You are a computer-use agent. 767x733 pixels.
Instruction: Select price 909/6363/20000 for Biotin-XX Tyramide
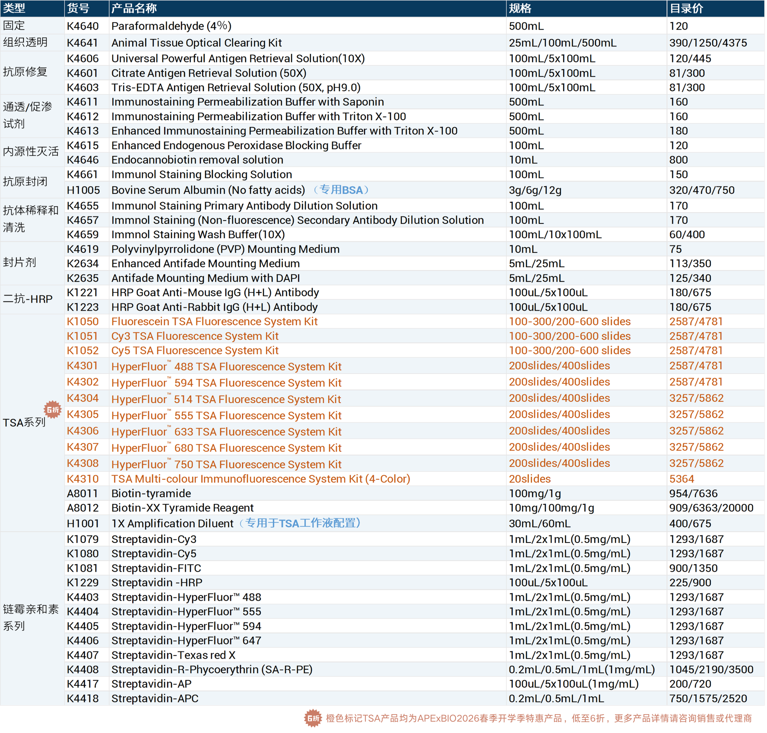[712, 508]
